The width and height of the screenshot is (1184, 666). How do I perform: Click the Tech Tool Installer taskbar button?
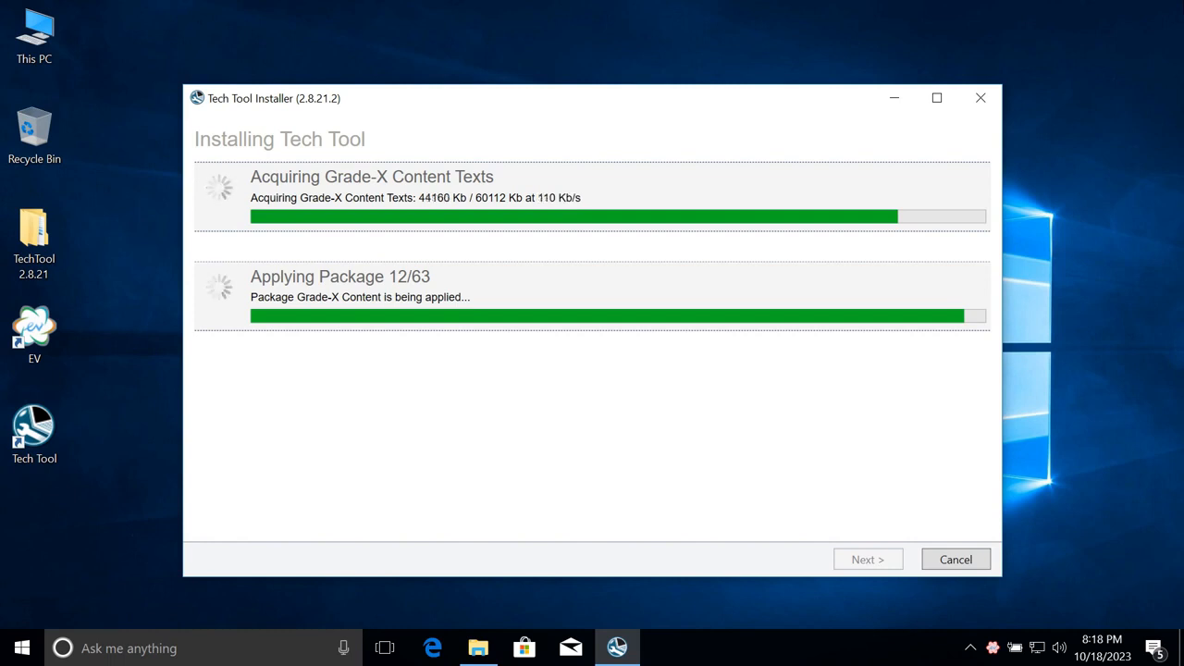pyautogui.click(x=617, y=647)
